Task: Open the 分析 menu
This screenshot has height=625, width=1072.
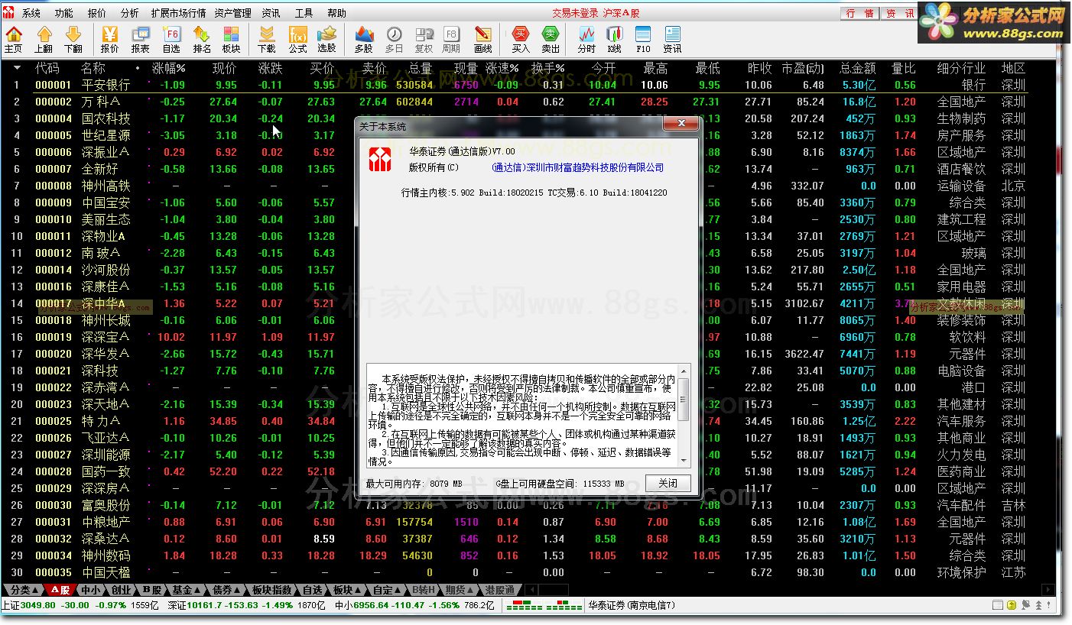Action: 130,13
